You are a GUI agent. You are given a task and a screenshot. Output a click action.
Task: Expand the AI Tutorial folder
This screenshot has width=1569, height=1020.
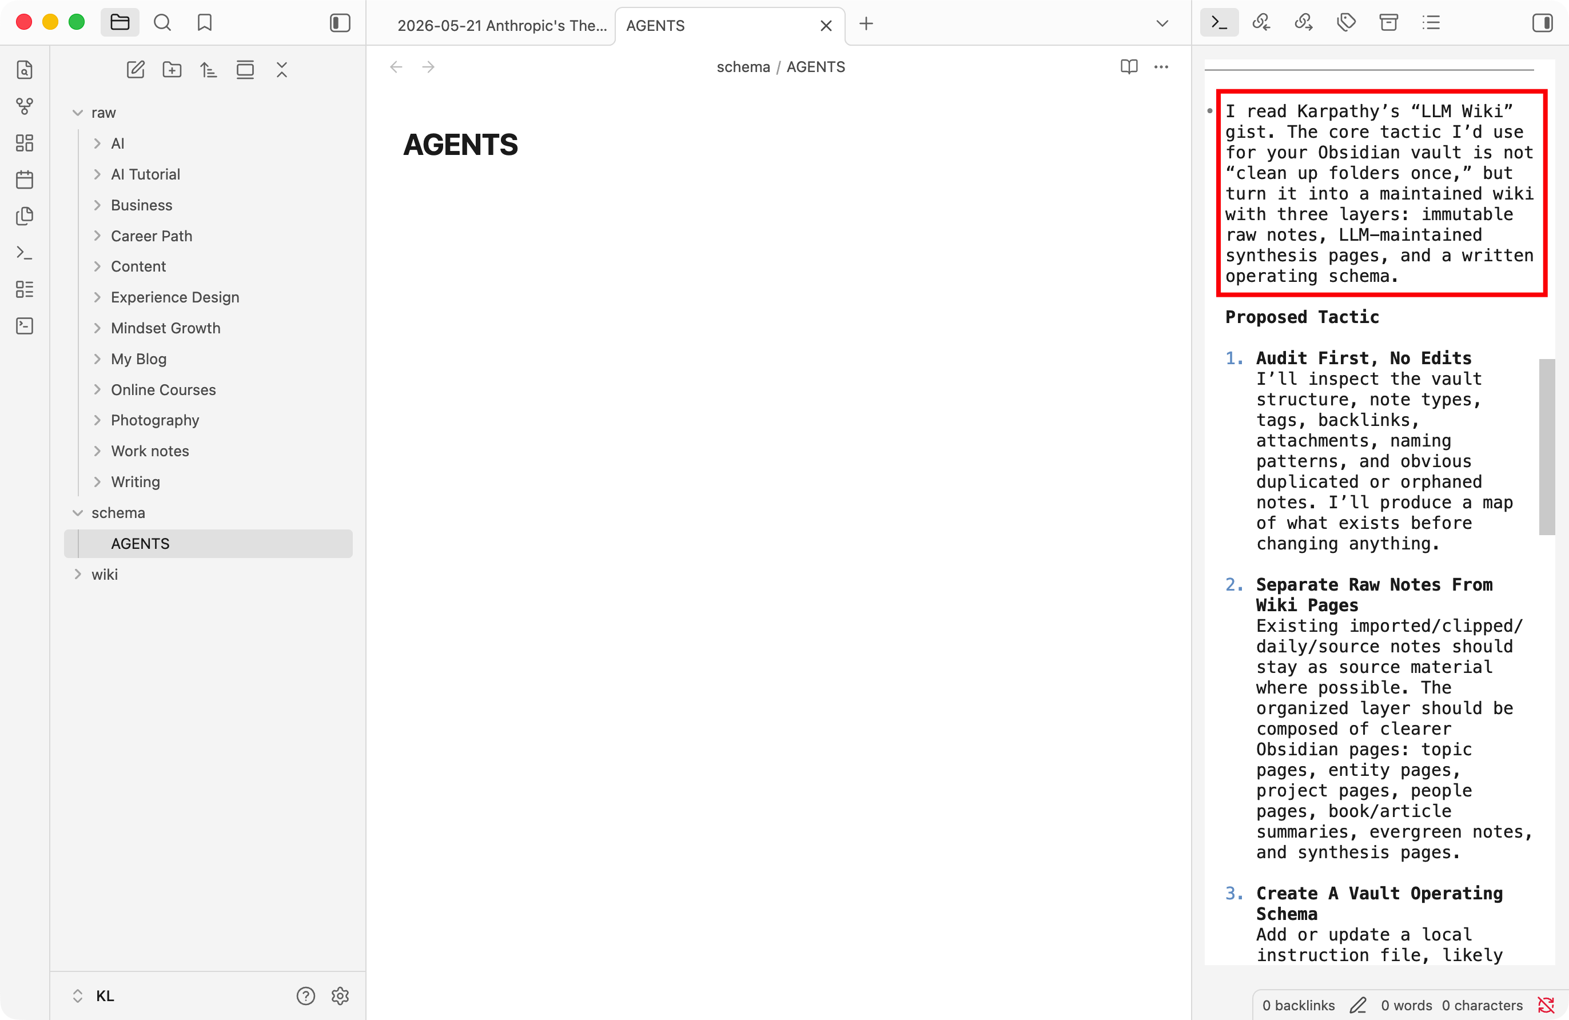click(98, 174)
